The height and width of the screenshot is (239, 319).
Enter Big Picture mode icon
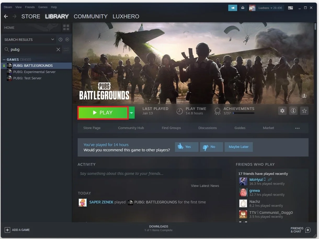290,8
